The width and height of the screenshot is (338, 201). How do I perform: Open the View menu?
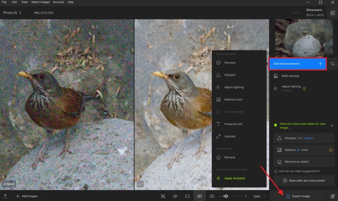25,2
